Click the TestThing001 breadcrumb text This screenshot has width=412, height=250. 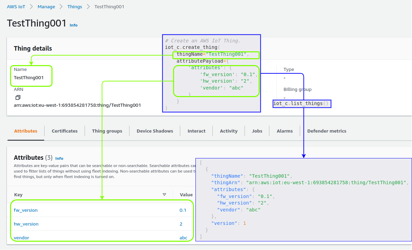109,7
